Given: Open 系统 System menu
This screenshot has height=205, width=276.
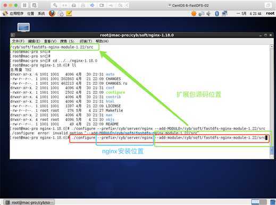Looking at the screenshot, I should (41, 13).
